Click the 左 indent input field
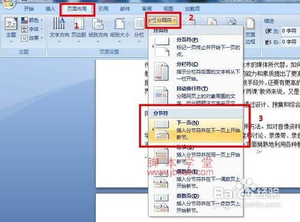The height and width of the screenshot is (222, 300). pos(290,31)
